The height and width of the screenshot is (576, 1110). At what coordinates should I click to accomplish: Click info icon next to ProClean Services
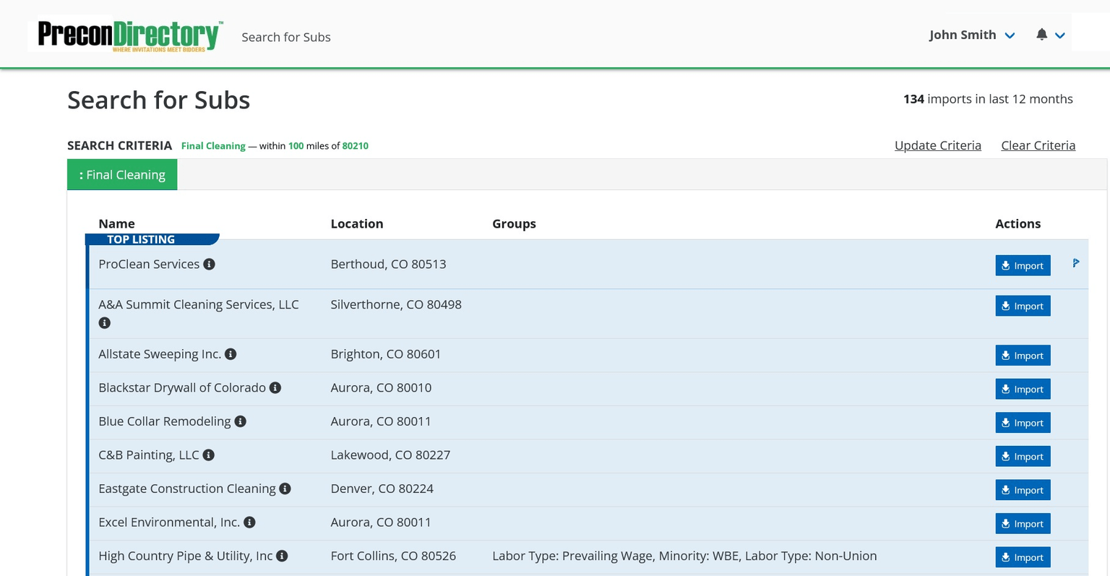coord(209,265)
